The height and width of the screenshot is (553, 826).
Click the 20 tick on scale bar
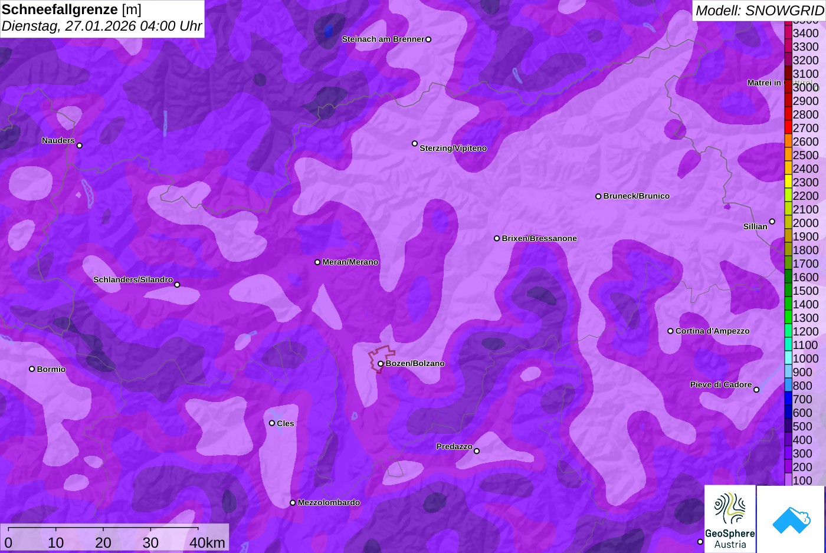(103, 542)
